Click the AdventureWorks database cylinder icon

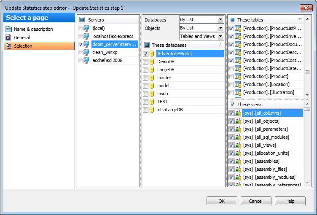(152, 54)
